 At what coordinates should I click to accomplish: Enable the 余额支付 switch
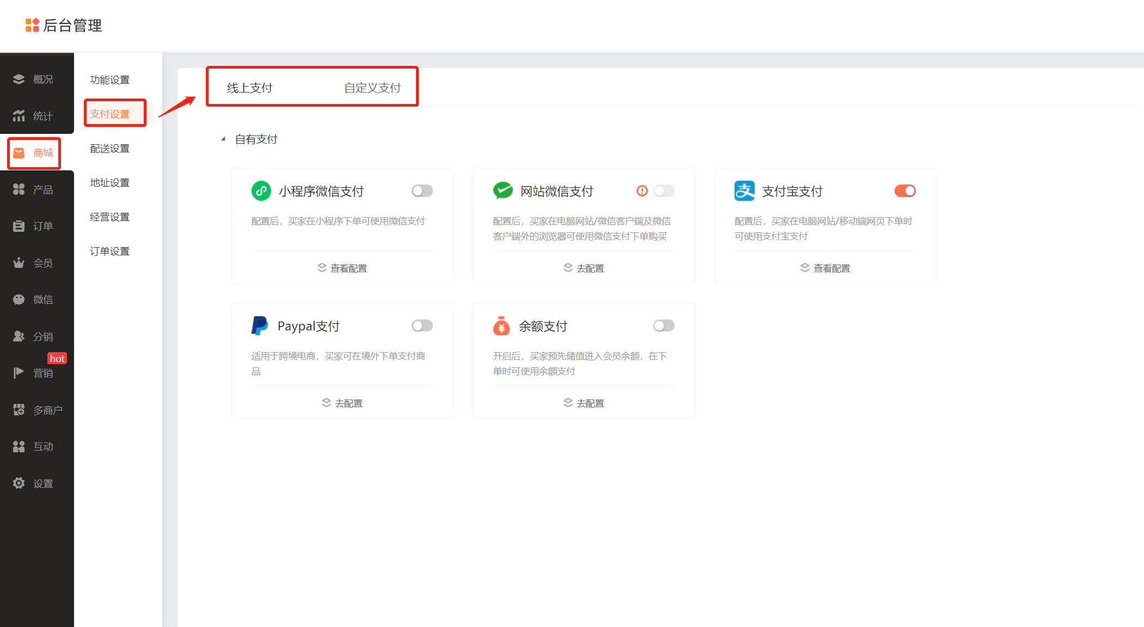664,325
